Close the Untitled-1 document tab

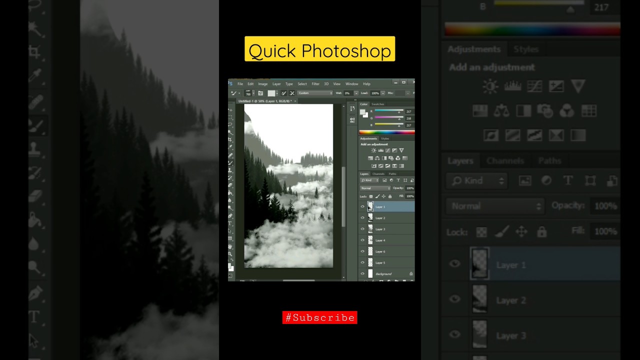pos(295,101)
